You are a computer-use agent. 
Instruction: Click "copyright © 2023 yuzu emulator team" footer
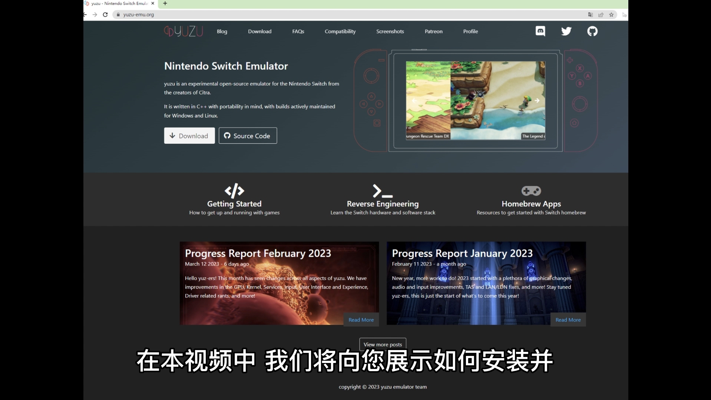383,387
